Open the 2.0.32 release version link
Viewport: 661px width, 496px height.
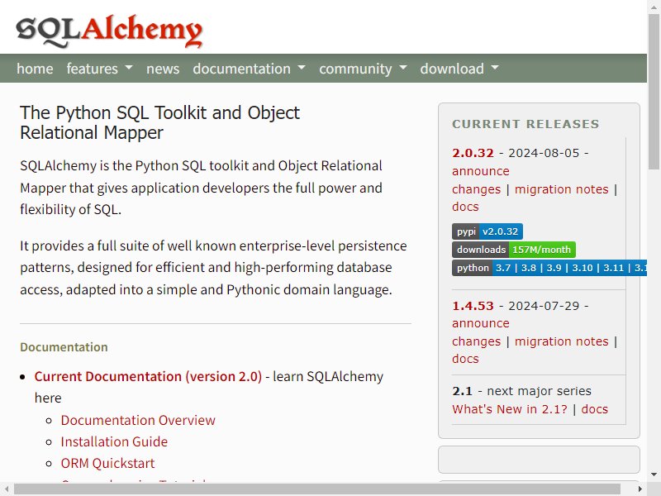[x=473, y=153]
